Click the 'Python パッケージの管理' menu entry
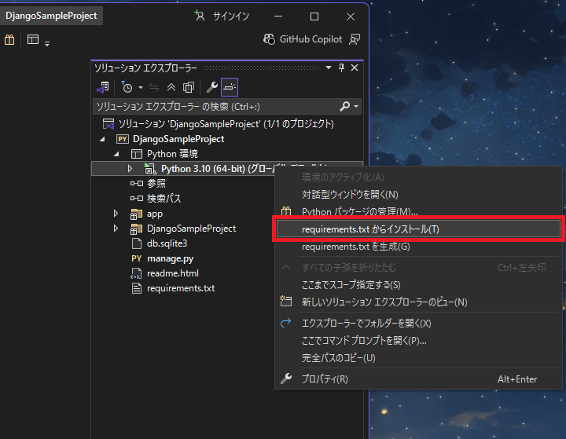Viewport: 566px width, 439px height. coord(360,211)
